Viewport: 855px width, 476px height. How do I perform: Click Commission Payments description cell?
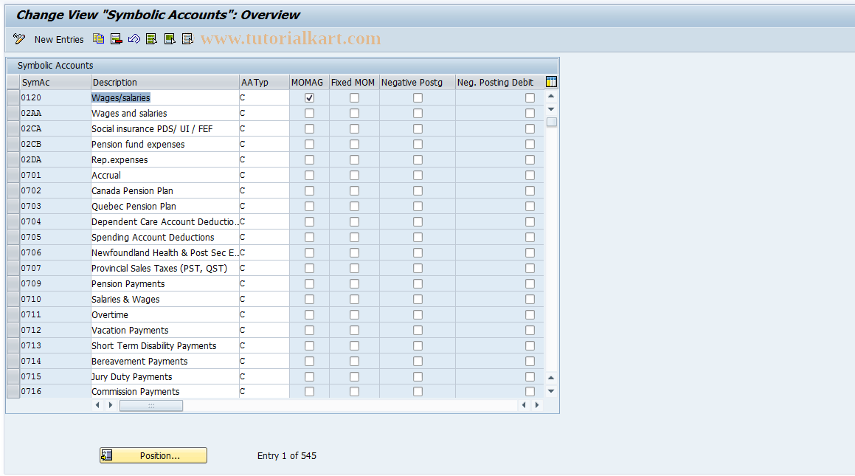coord(165,391)
